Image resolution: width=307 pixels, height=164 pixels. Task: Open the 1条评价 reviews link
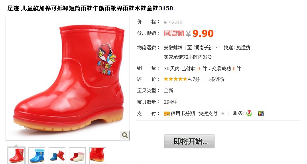click(216, 79)
